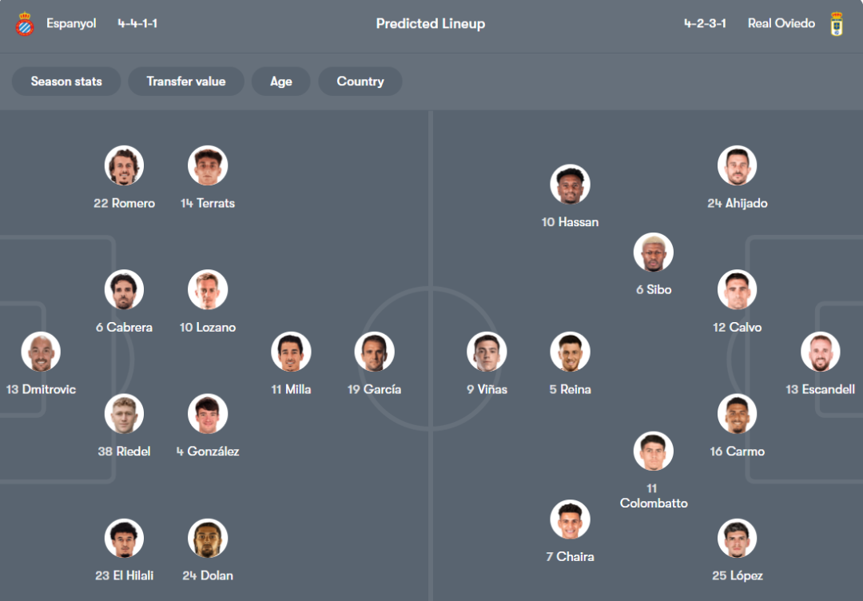Open the Espanyol team name link
Screen dimensions: 863x601
point(71,23)
